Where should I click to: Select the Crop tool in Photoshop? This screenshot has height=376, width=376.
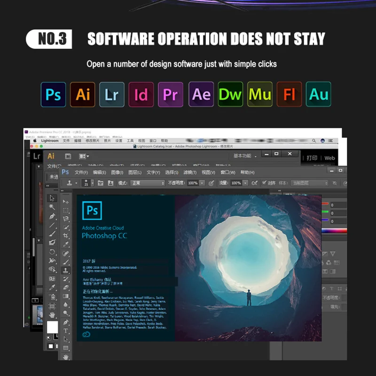tap(66, 235)
